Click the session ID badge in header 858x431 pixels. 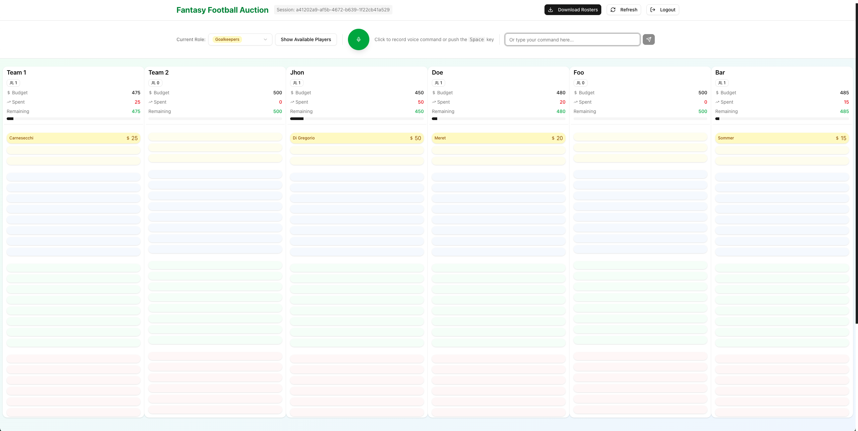tap(333, 10)
